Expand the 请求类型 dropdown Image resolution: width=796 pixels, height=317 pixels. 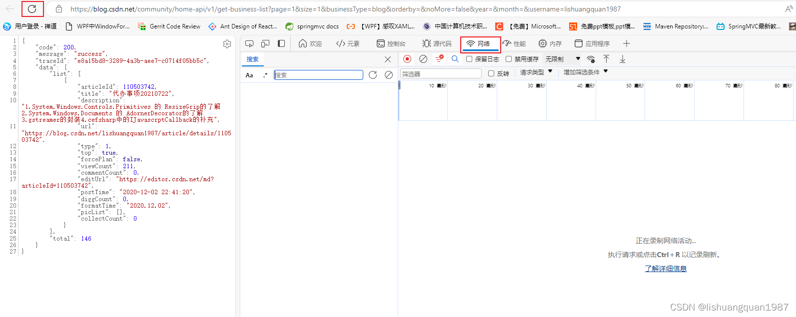coord(536,72)
